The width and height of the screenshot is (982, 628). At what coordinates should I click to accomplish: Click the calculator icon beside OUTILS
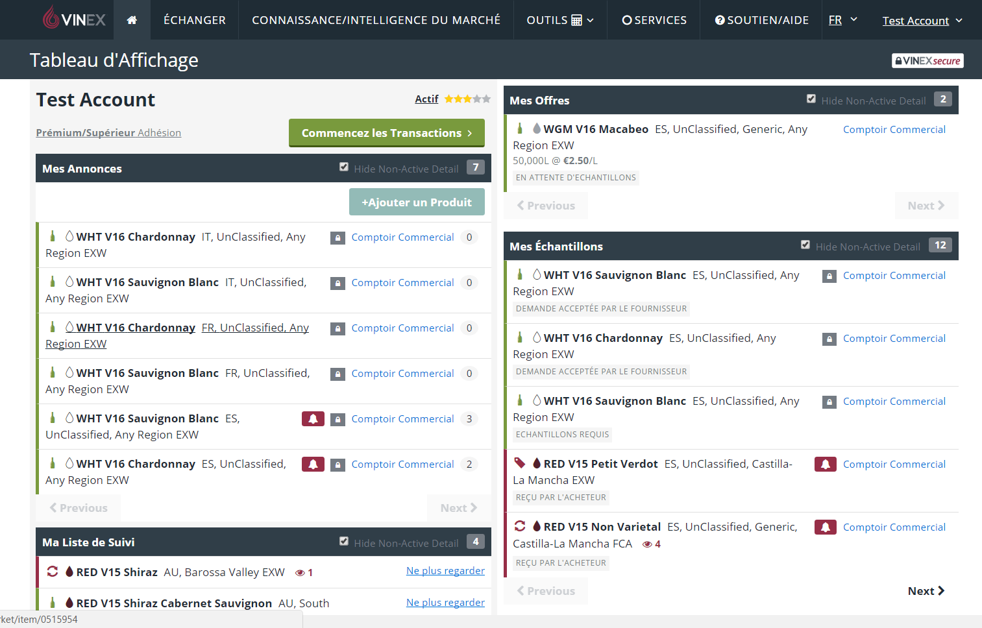pos(576,20)
